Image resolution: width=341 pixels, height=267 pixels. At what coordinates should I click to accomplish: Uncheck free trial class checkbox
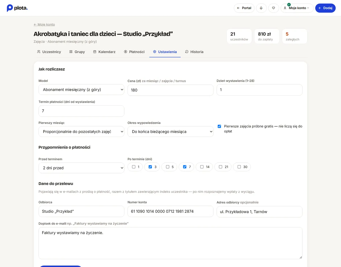219,126
